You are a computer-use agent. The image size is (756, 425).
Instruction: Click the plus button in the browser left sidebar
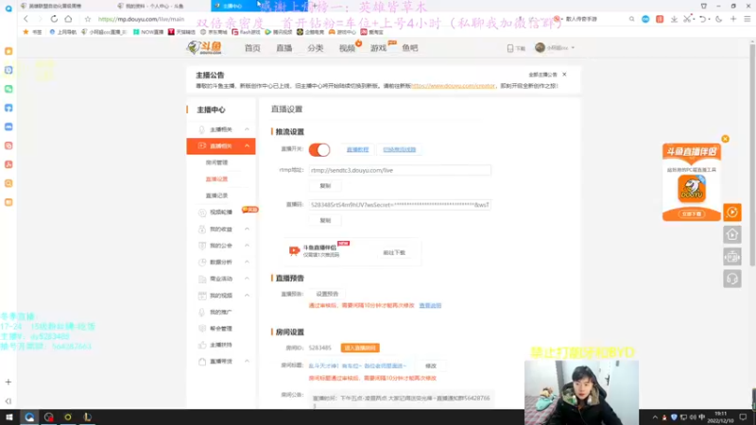click(9, 382)
